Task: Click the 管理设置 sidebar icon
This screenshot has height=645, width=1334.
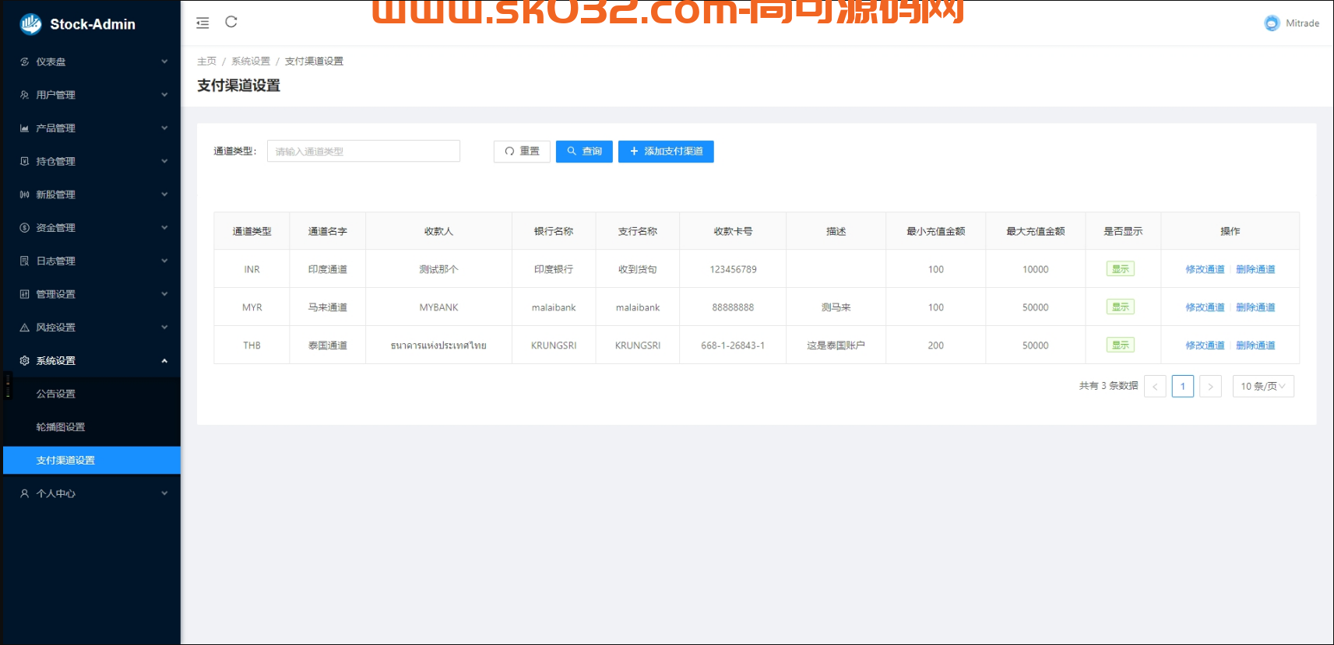Action: pyautogui.click(x=25, y=294)
